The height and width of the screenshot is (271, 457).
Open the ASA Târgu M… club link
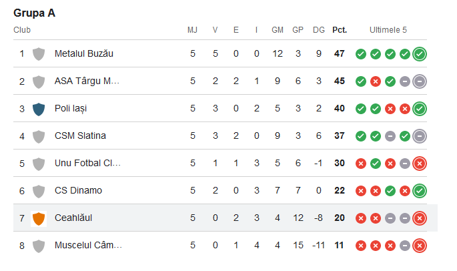(87, 81)
